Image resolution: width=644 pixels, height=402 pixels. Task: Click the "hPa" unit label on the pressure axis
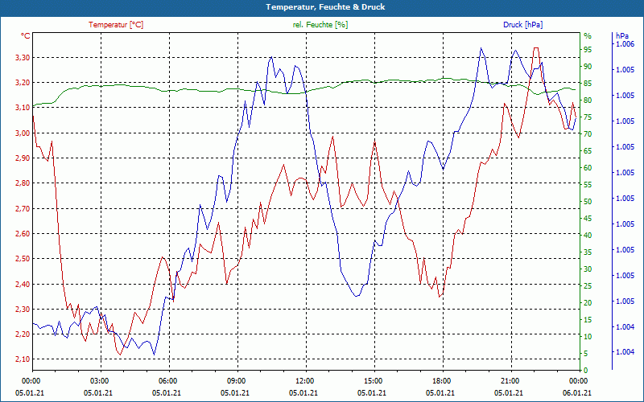621,36
